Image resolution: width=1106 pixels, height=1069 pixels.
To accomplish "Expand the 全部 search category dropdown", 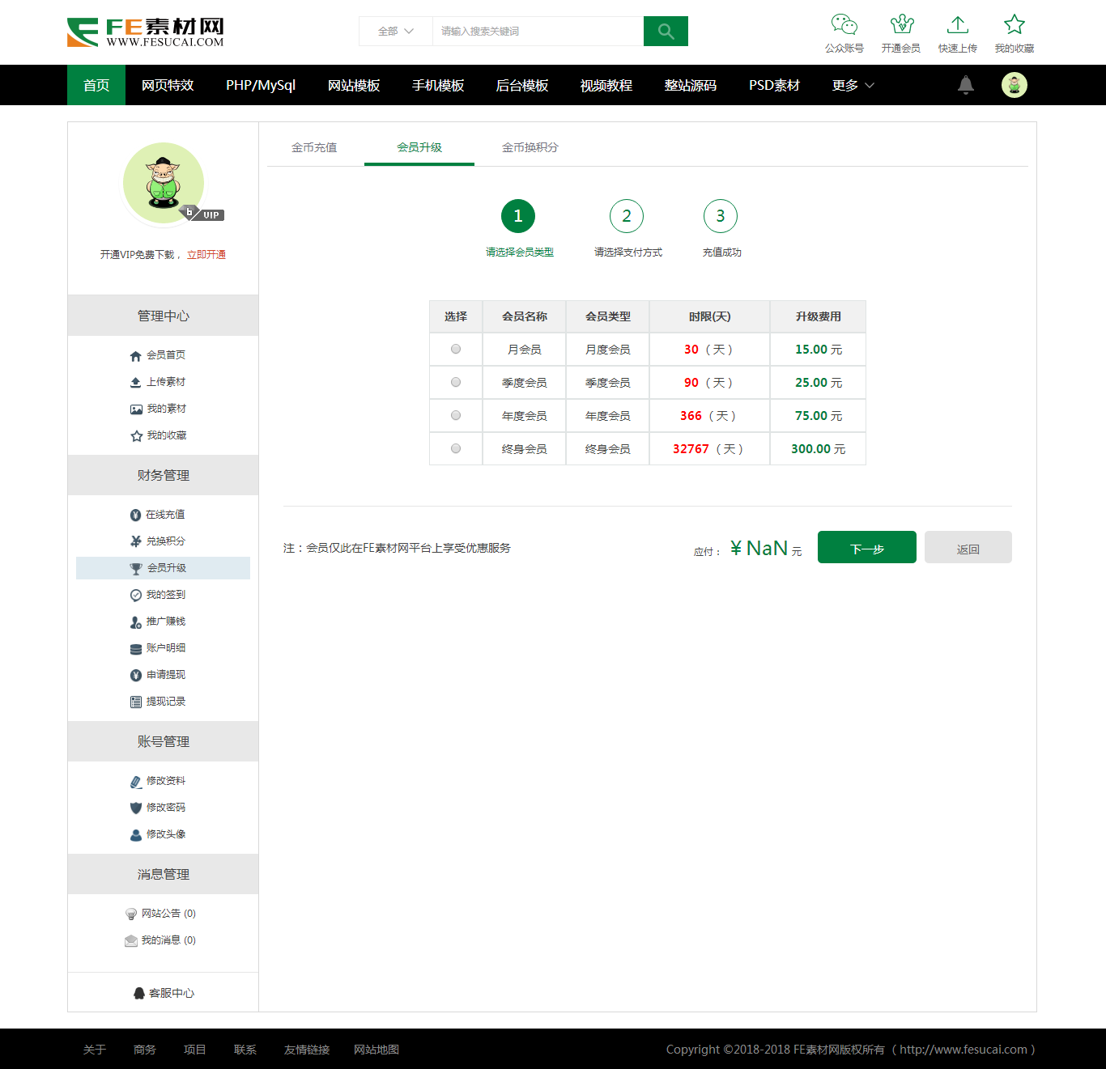I will pos(396,32).
